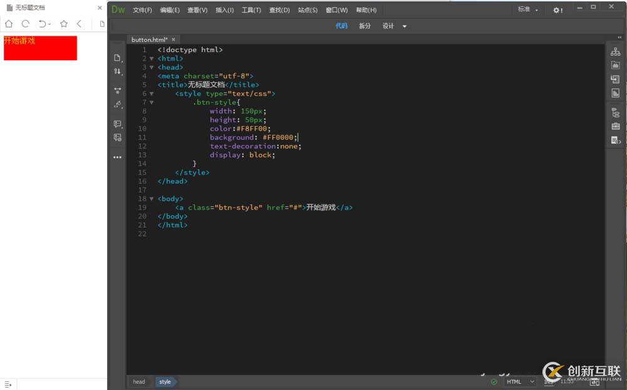Click the workspace settings gear icon in titlebar

[x=557, y=10]
